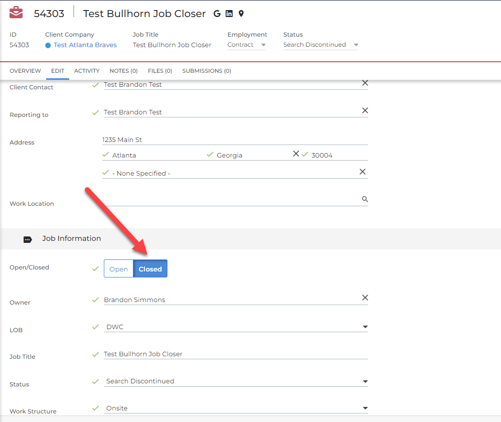Open the header Employment Contract dropdown

246,45
